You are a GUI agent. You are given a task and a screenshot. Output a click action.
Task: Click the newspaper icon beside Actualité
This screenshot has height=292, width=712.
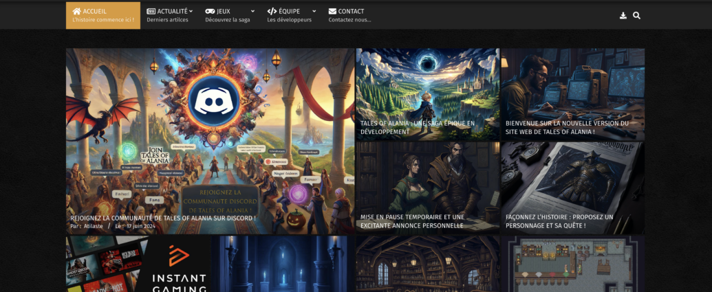(151, 11)
